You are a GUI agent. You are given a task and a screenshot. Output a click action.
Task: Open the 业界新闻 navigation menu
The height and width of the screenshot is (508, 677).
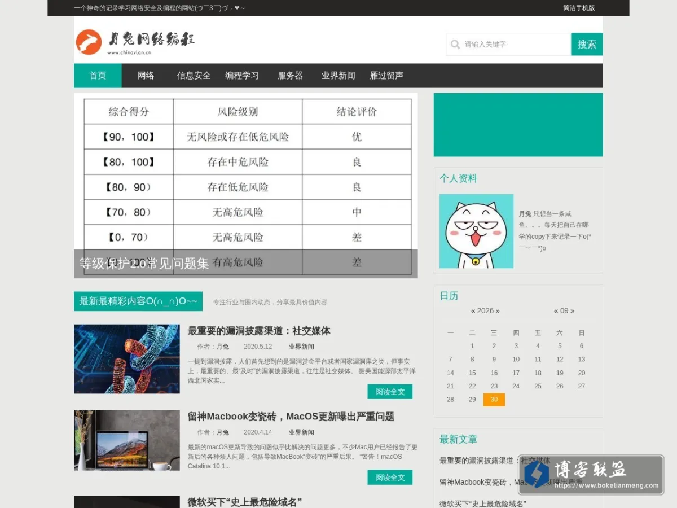(x=338, y=75)
